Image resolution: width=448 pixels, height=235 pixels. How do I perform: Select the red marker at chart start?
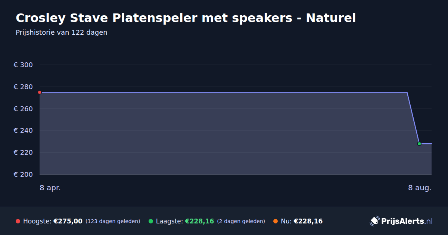tap(40, 92)
